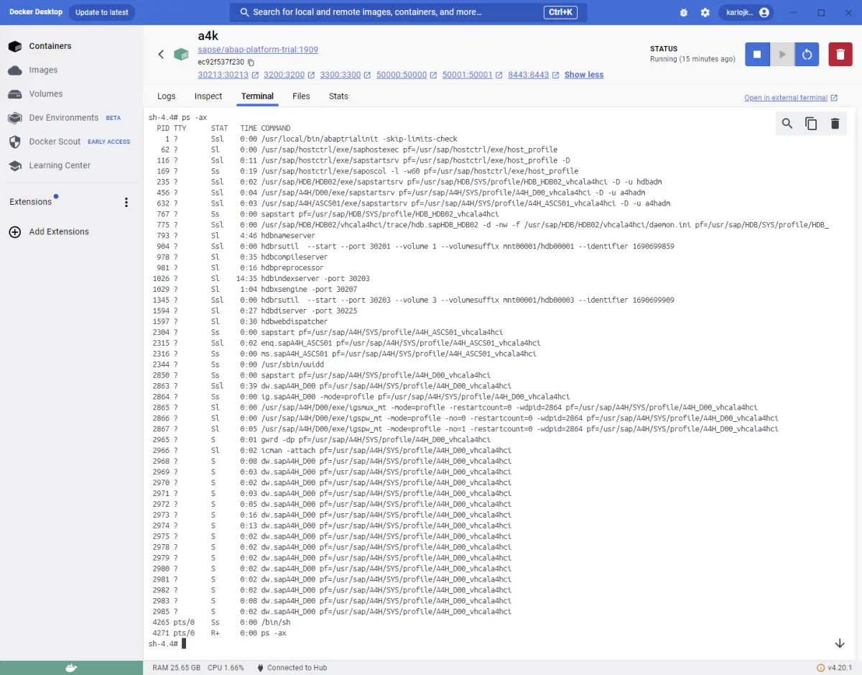Click the Images cloud icon
Image resolution: width=862 pixels, height=675 pixels.
pos(14,70)
